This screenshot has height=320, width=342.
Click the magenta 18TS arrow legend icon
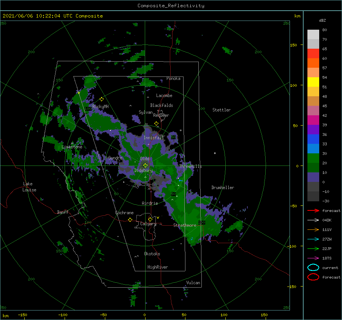tap(313, 258)
